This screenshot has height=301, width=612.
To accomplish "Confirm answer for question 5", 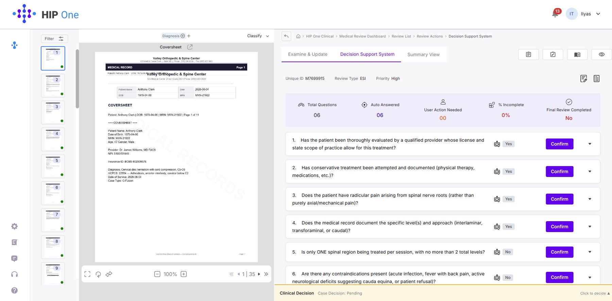I will click(x=559, y=252).
